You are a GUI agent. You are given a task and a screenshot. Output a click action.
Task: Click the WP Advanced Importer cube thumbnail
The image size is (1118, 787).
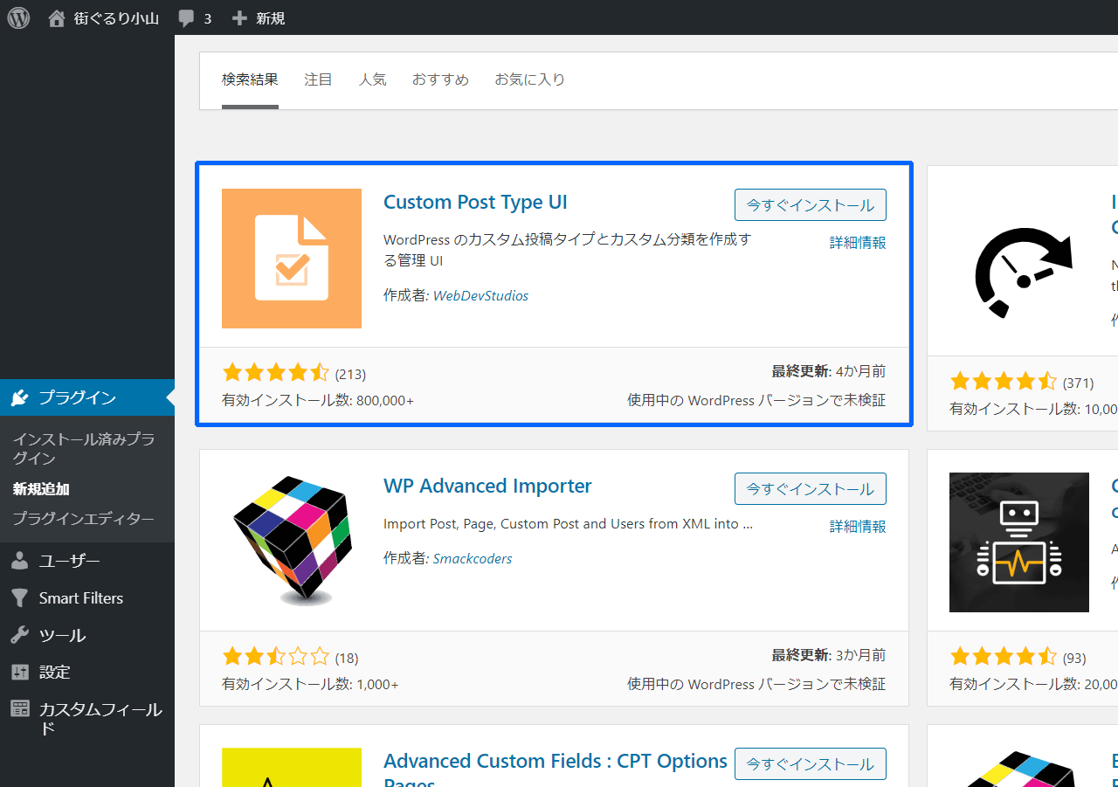(x=292, y=542)
